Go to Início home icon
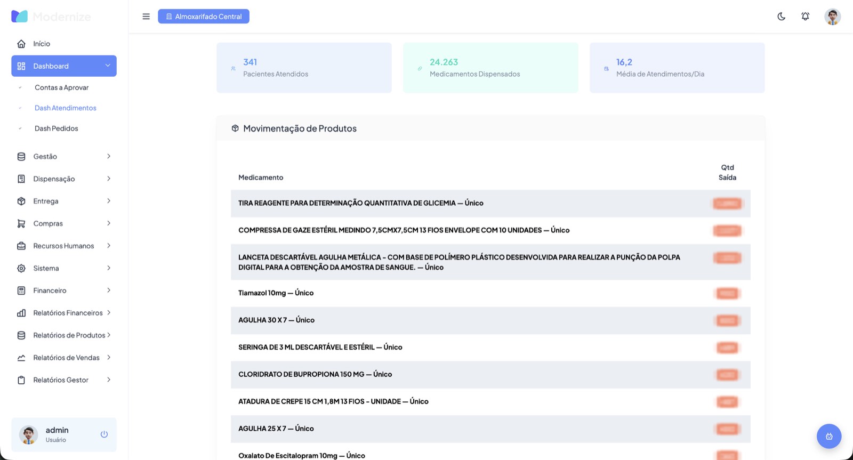Screen dimensions: 853x460 21,44
